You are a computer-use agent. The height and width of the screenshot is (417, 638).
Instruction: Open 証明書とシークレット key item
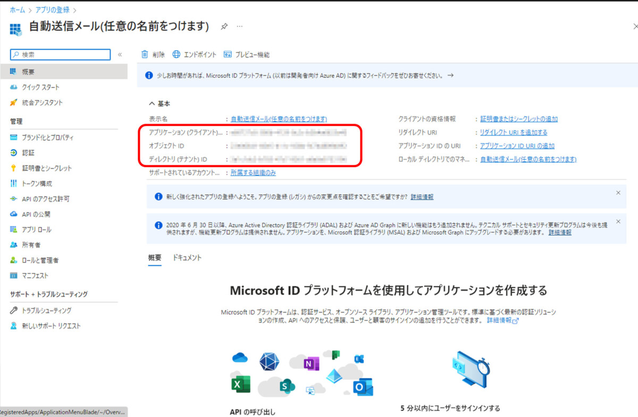click(47, 168)
